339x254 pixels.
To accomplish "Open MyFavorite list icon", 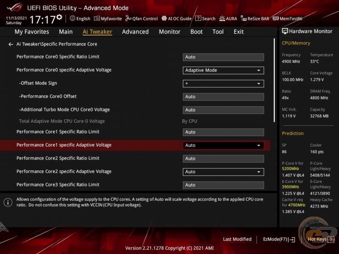I will coord(97,18).
